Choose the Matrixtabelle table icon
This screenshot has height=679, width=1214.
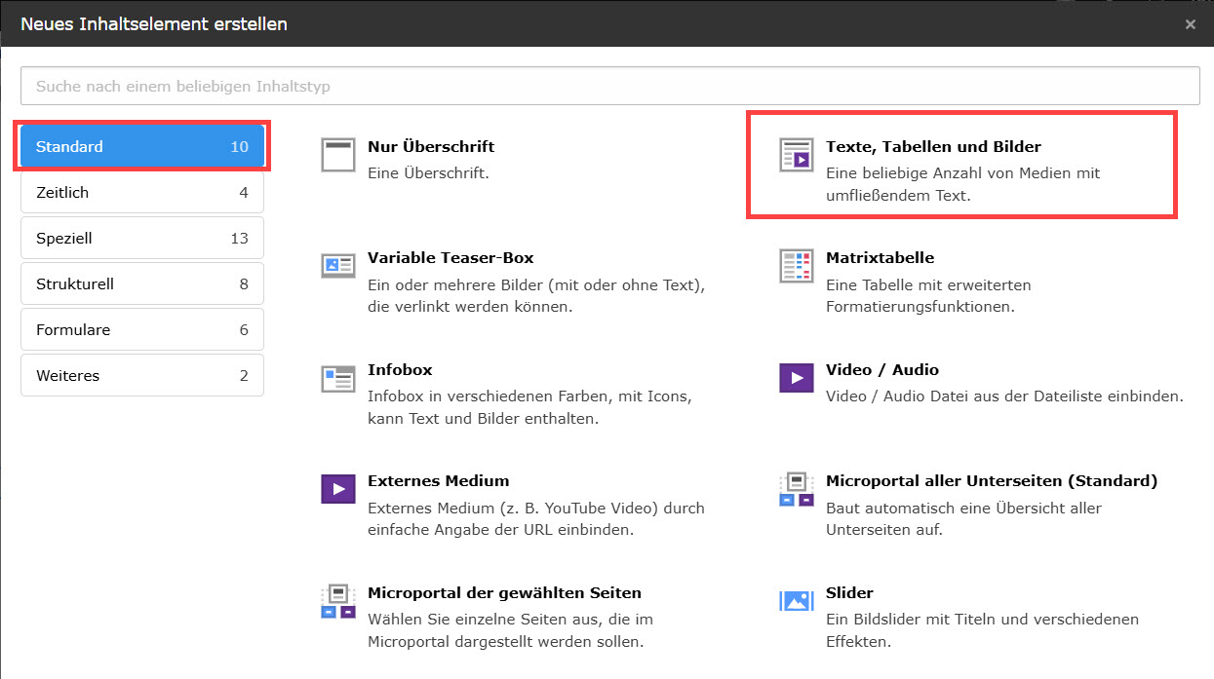pos(796,266)
